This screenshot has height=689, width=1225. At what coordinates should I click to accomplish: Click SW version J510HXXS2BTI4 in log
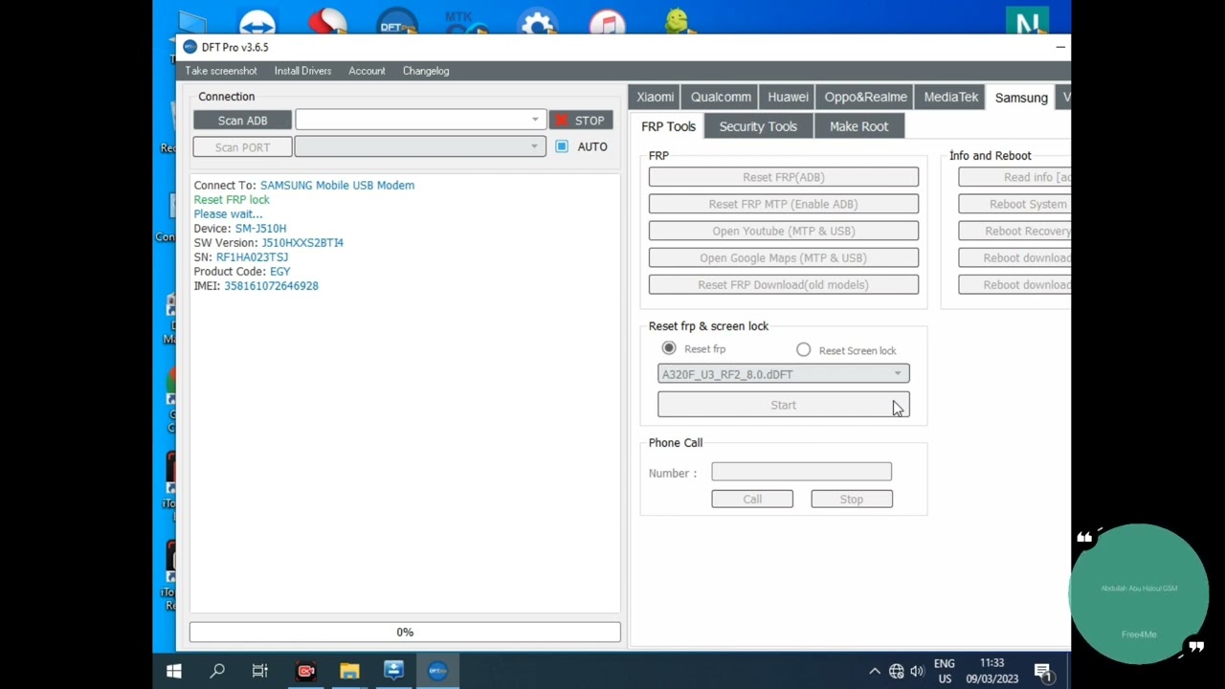click(302, 242)
